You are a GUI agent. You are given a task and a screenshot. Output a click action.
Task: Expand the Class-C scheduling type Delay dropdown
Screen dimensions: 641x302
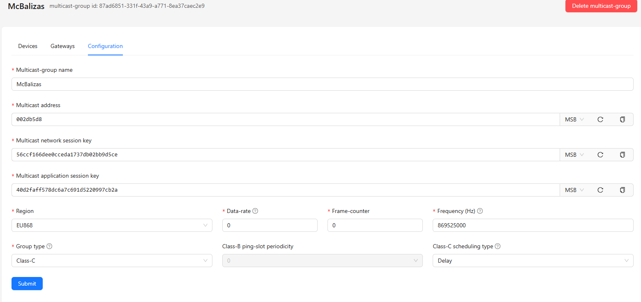pos(533,261)
